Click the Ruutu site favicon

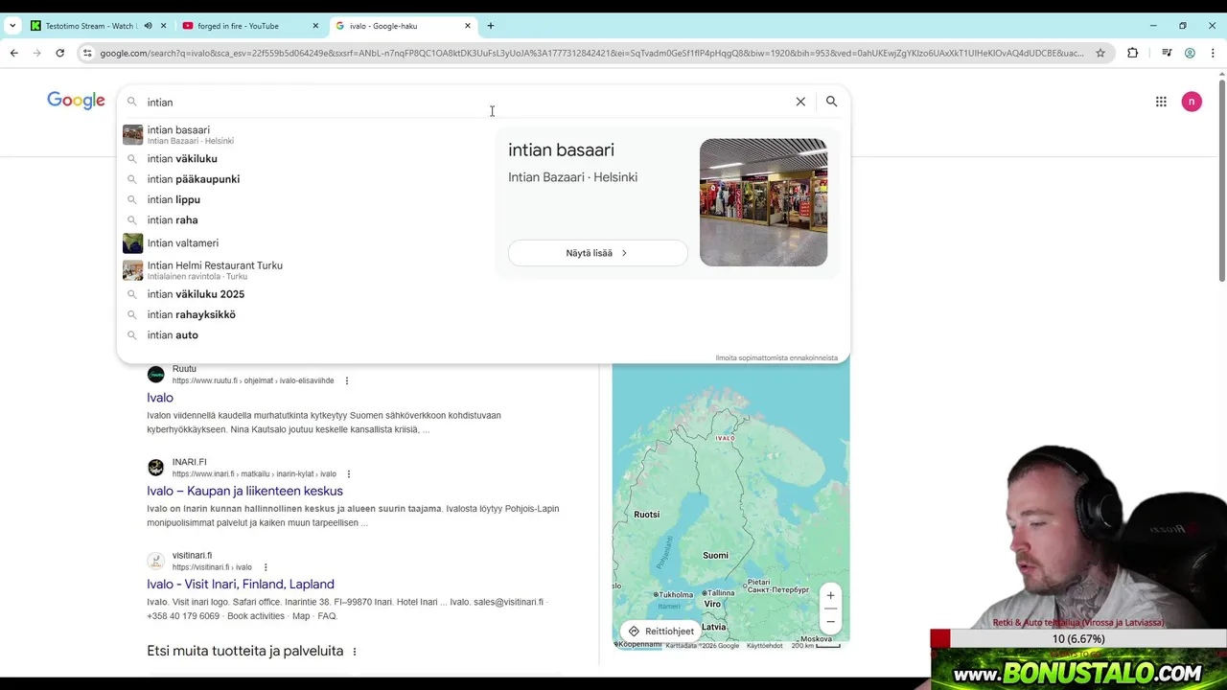coord(155,375)
